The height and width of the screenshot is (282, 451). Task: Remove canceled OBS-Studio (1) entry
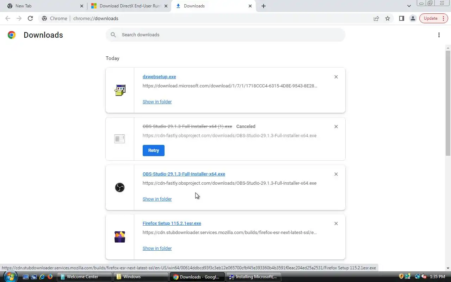click(x=336, y=127)
